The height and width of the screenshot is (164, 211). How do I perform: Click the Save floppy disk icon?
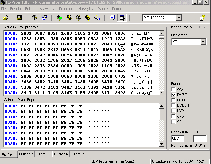click(x=19, y=18)
